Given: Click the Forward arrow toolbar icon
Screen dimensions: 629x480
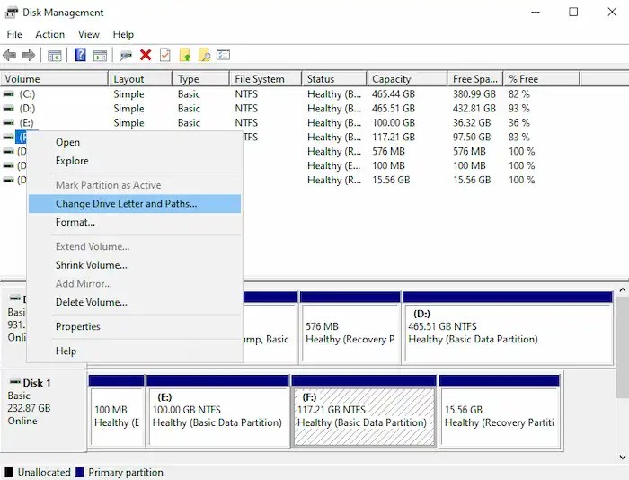Looking at the screenshot, I should coord(29,55).
